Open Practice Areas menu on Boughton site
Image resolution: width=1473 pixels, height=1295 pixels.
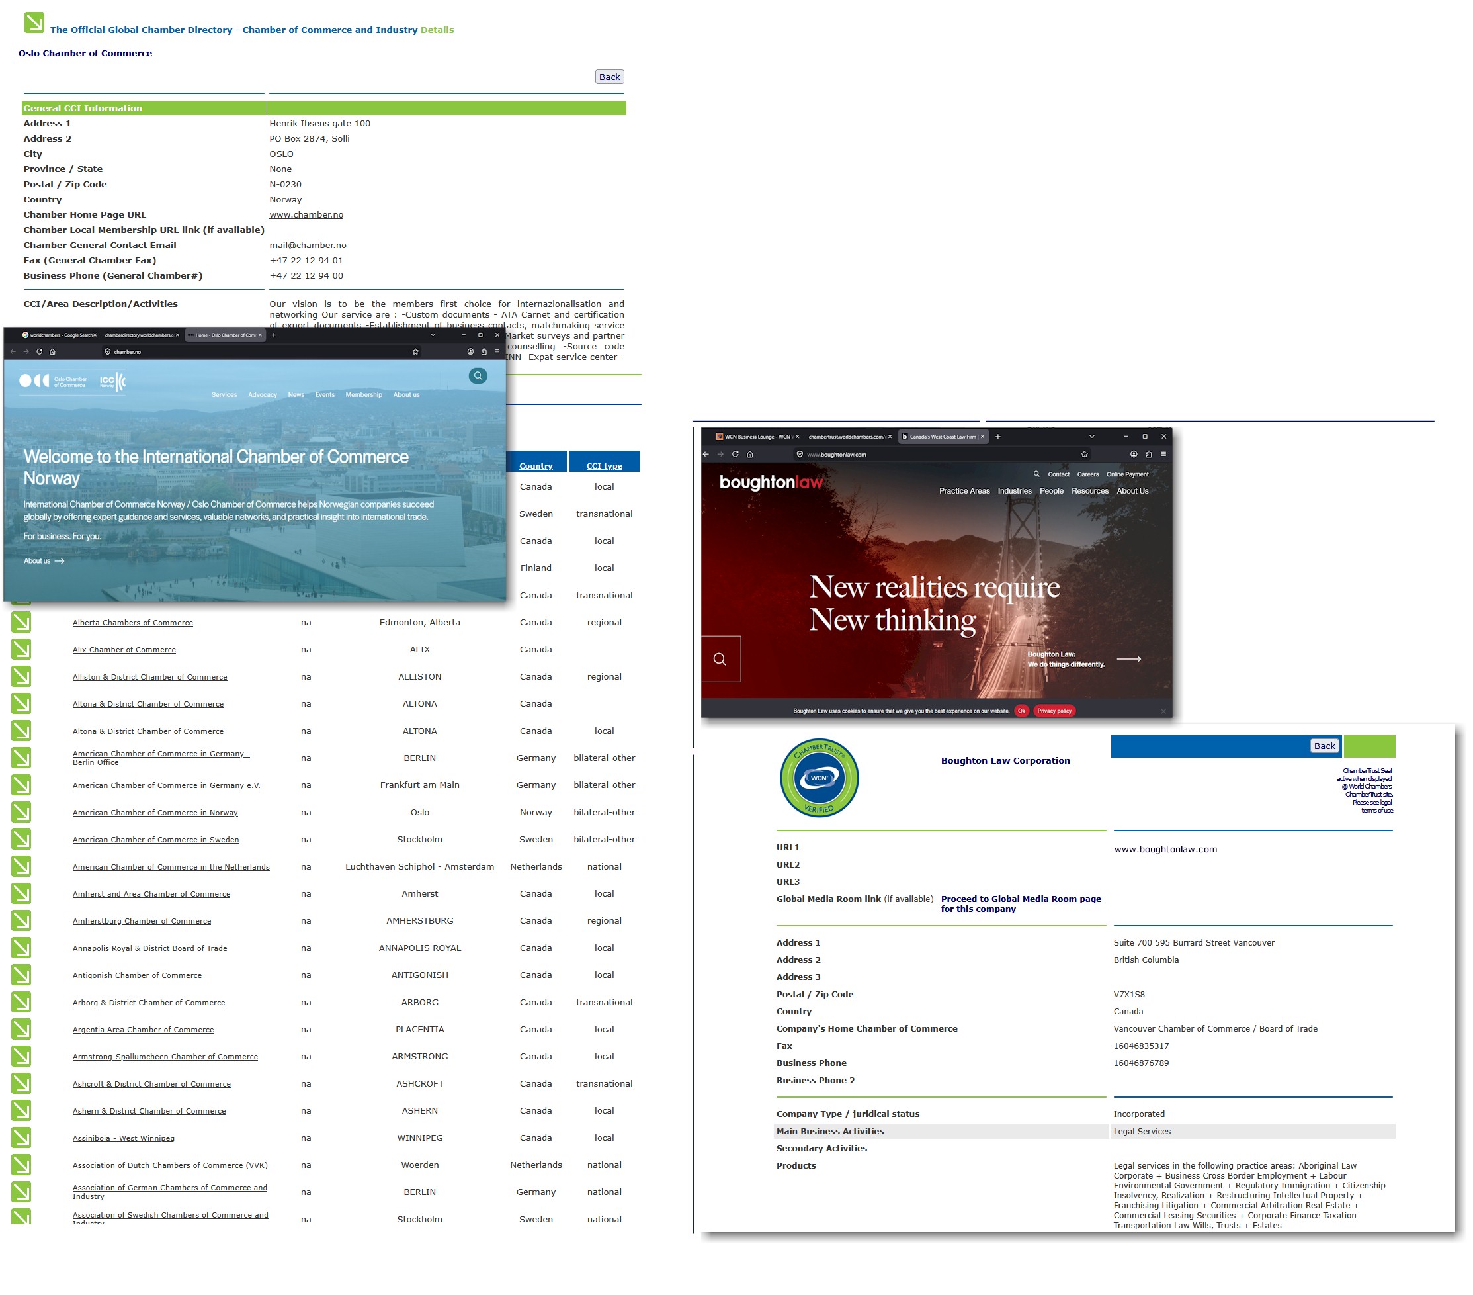tap(964, 491)
